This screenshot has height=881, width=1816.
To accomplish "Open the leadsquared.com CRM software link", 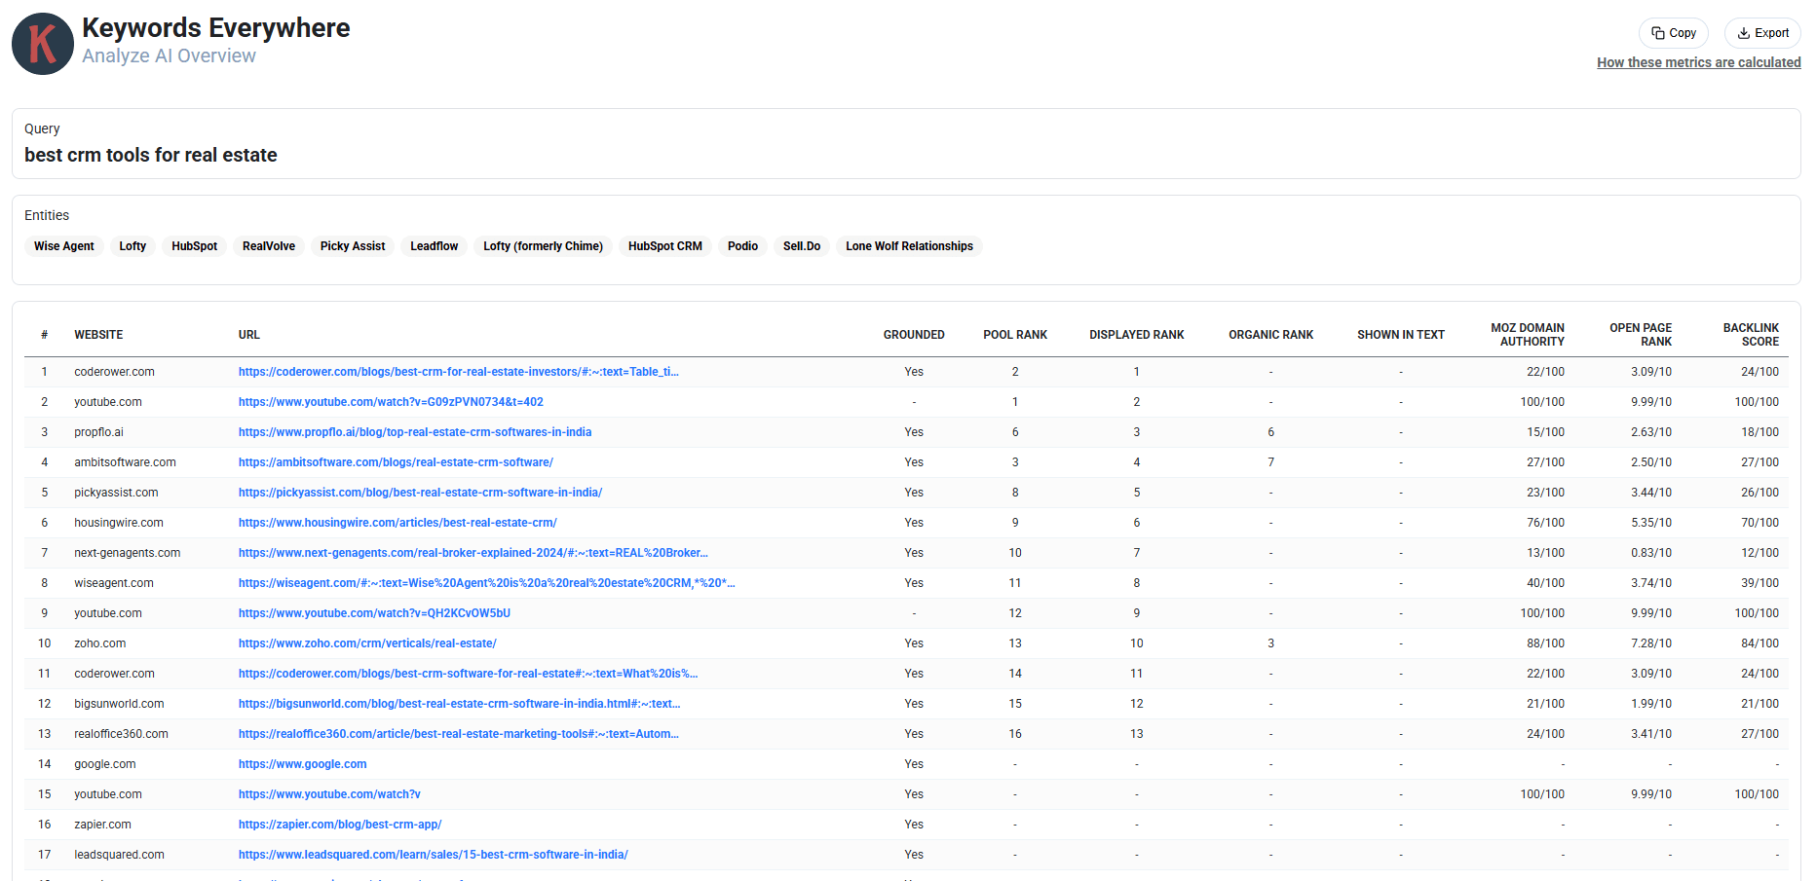I will [433, 855].
